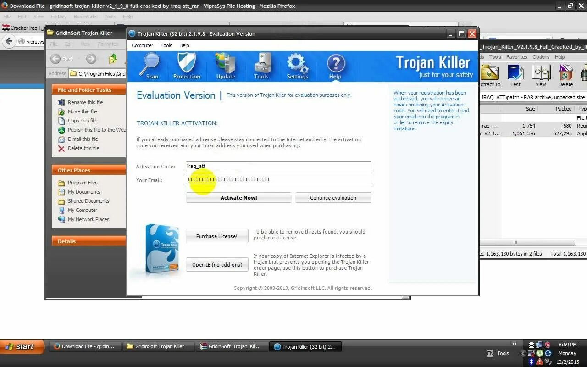Viewport: 587px width, 367px height.
Task: Expand the Details panel header
Action: [x=89, y=241]
